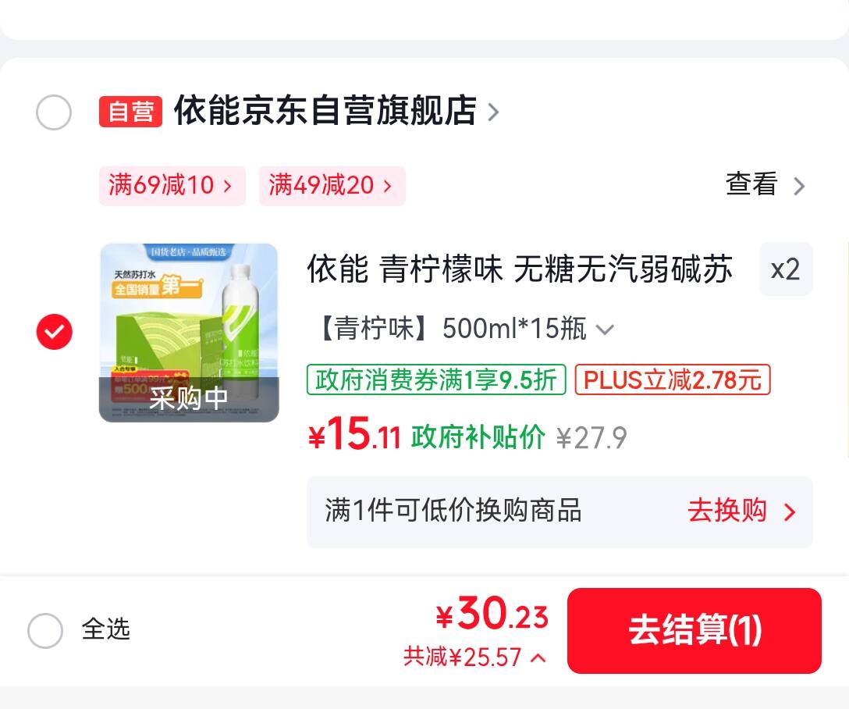Expand the 【青柠味】500ml*15瓶 spec dropdown
849x709 pixels.
point(467,328)
